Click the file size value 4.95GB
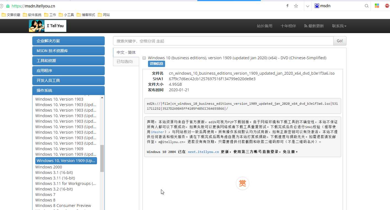The width and height of the screenshot is (390, 210). (175, 84)
